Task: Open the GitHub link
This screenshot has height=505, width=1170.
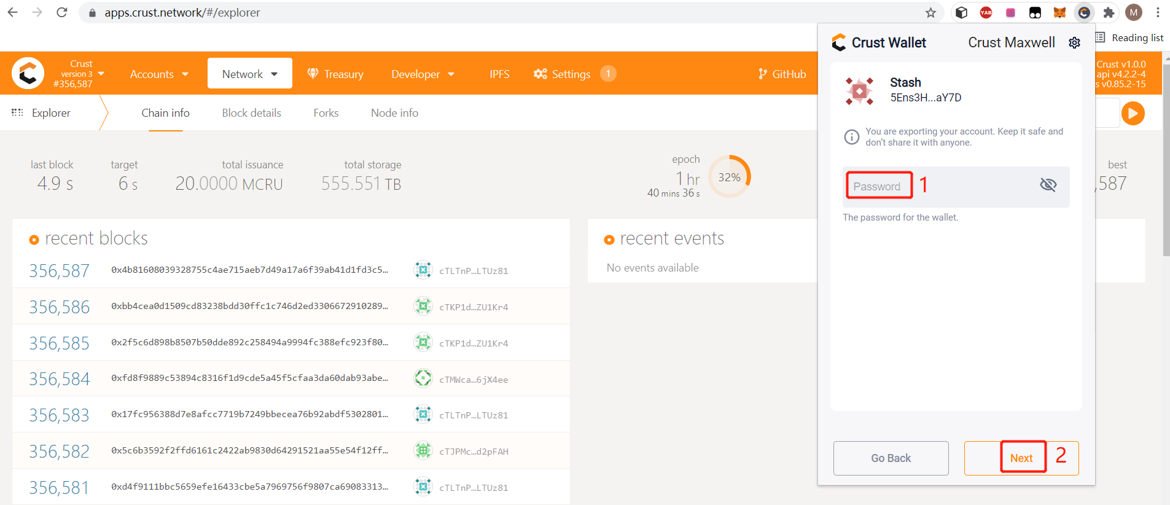Action: point(782,74)
